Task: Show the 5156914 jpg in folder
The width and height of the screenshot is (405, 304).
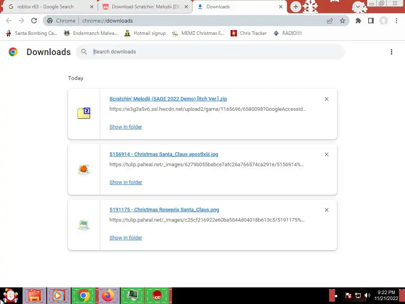Action: click(x=126, y=182)
